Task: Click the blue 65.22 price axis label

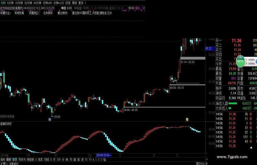Action: [210, 48]
